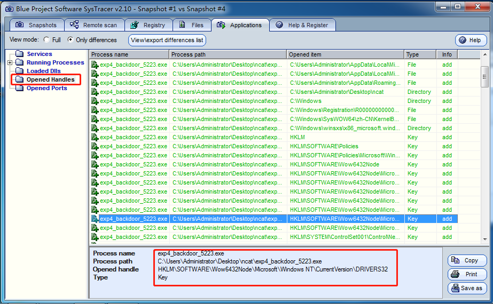Select C:\Windows\Registration\R00000000000... cell
493x304 pixels.
coord(346,110)
